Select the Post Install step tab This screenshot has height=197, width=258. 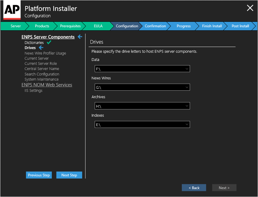(x=240, y=26)
